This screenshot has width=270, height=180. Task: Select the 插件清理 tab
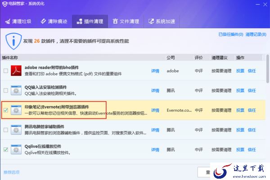[90, 22]
